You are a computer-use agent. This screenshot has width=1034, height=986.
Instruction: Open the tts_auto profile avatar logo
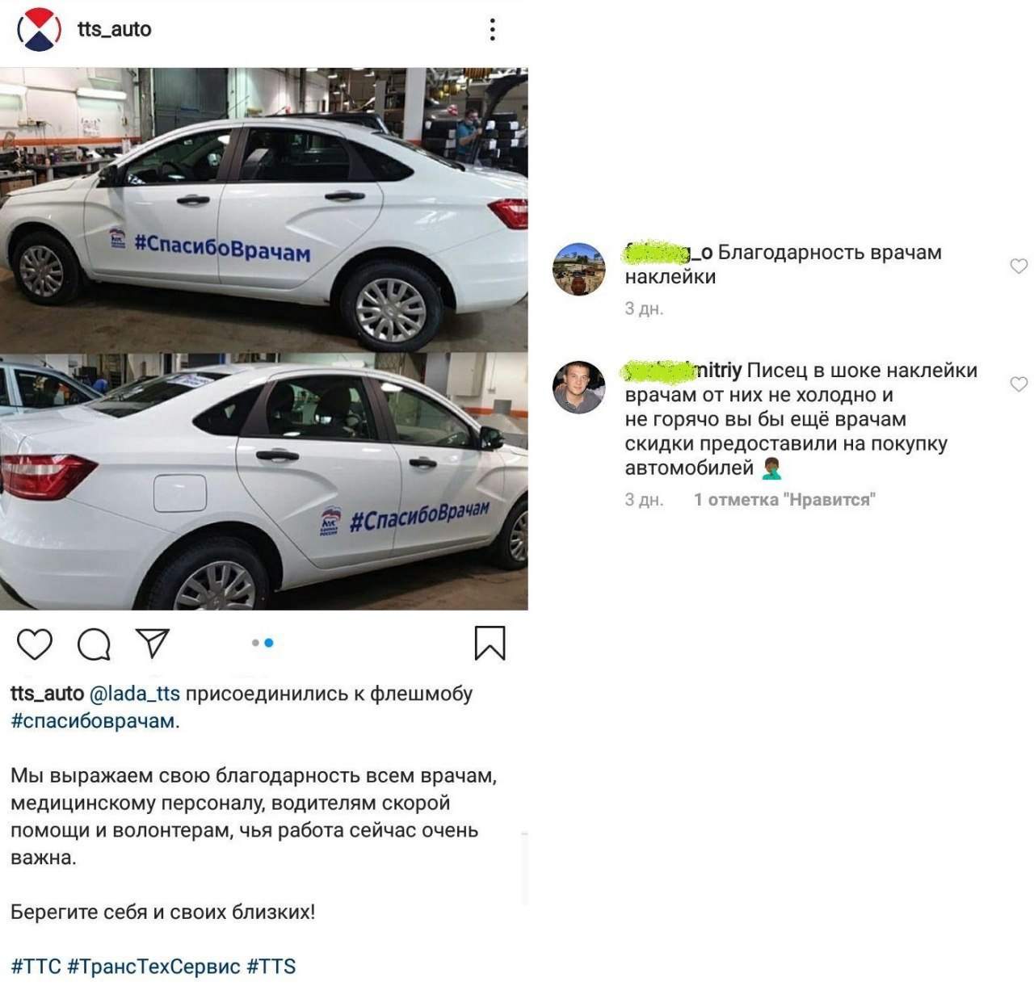[x=39, y=30]
